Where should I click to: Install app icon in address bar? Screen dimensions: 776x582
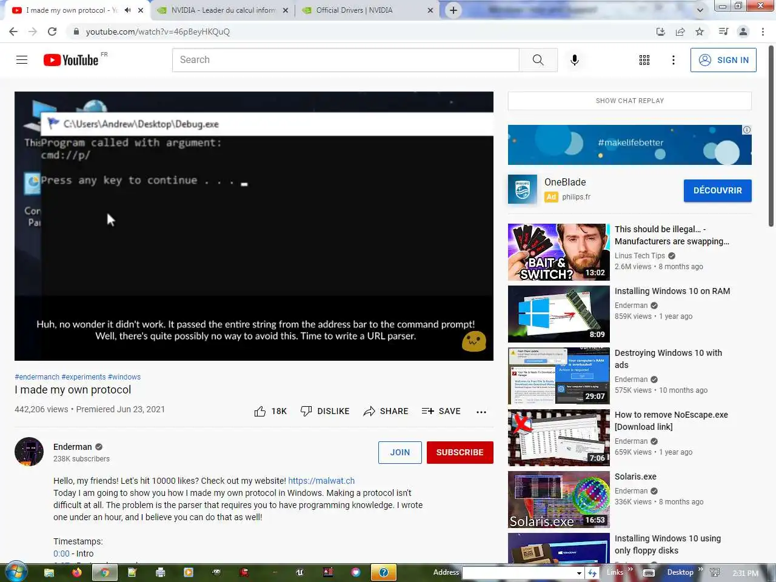click(x=661, y=32)
